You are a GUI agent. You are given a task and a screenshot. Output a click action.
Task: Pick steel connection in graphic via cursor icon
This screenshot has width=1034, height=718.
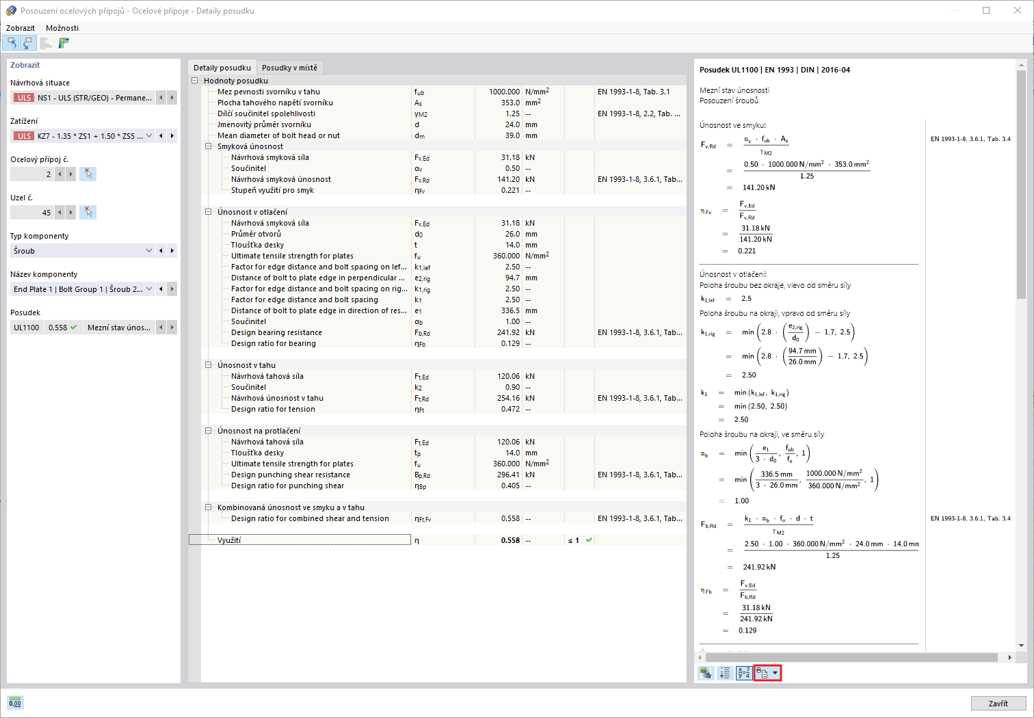point(88,174)
